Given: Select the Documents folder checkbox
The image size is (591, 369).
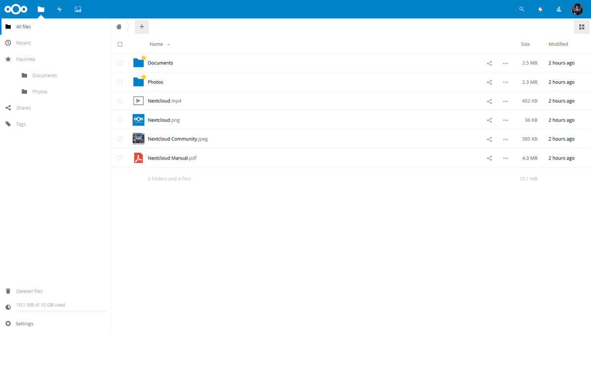Looking at the screenshot, I should pos(120,63).
